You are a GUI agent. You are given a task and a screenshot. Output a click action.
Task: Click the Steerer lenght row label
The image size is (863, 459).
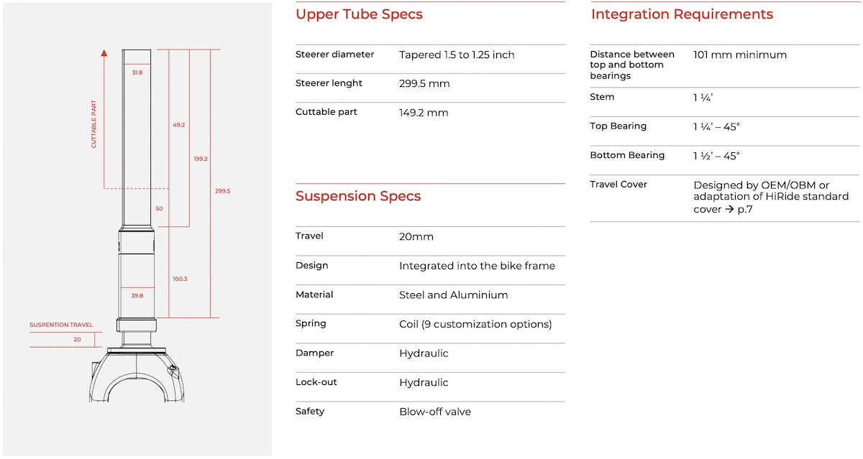pyautogui.click(x=329, y=83)
